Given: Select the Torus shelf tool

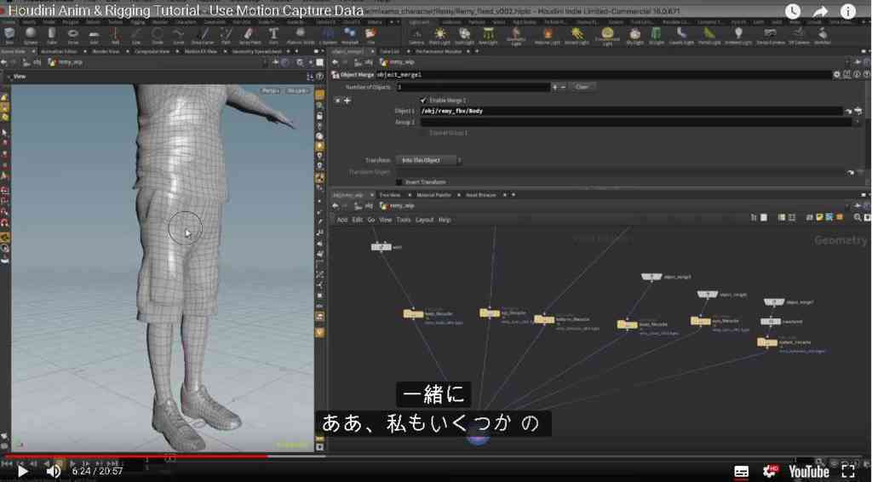Looking at the screenshot, I should tap(73, 36).
